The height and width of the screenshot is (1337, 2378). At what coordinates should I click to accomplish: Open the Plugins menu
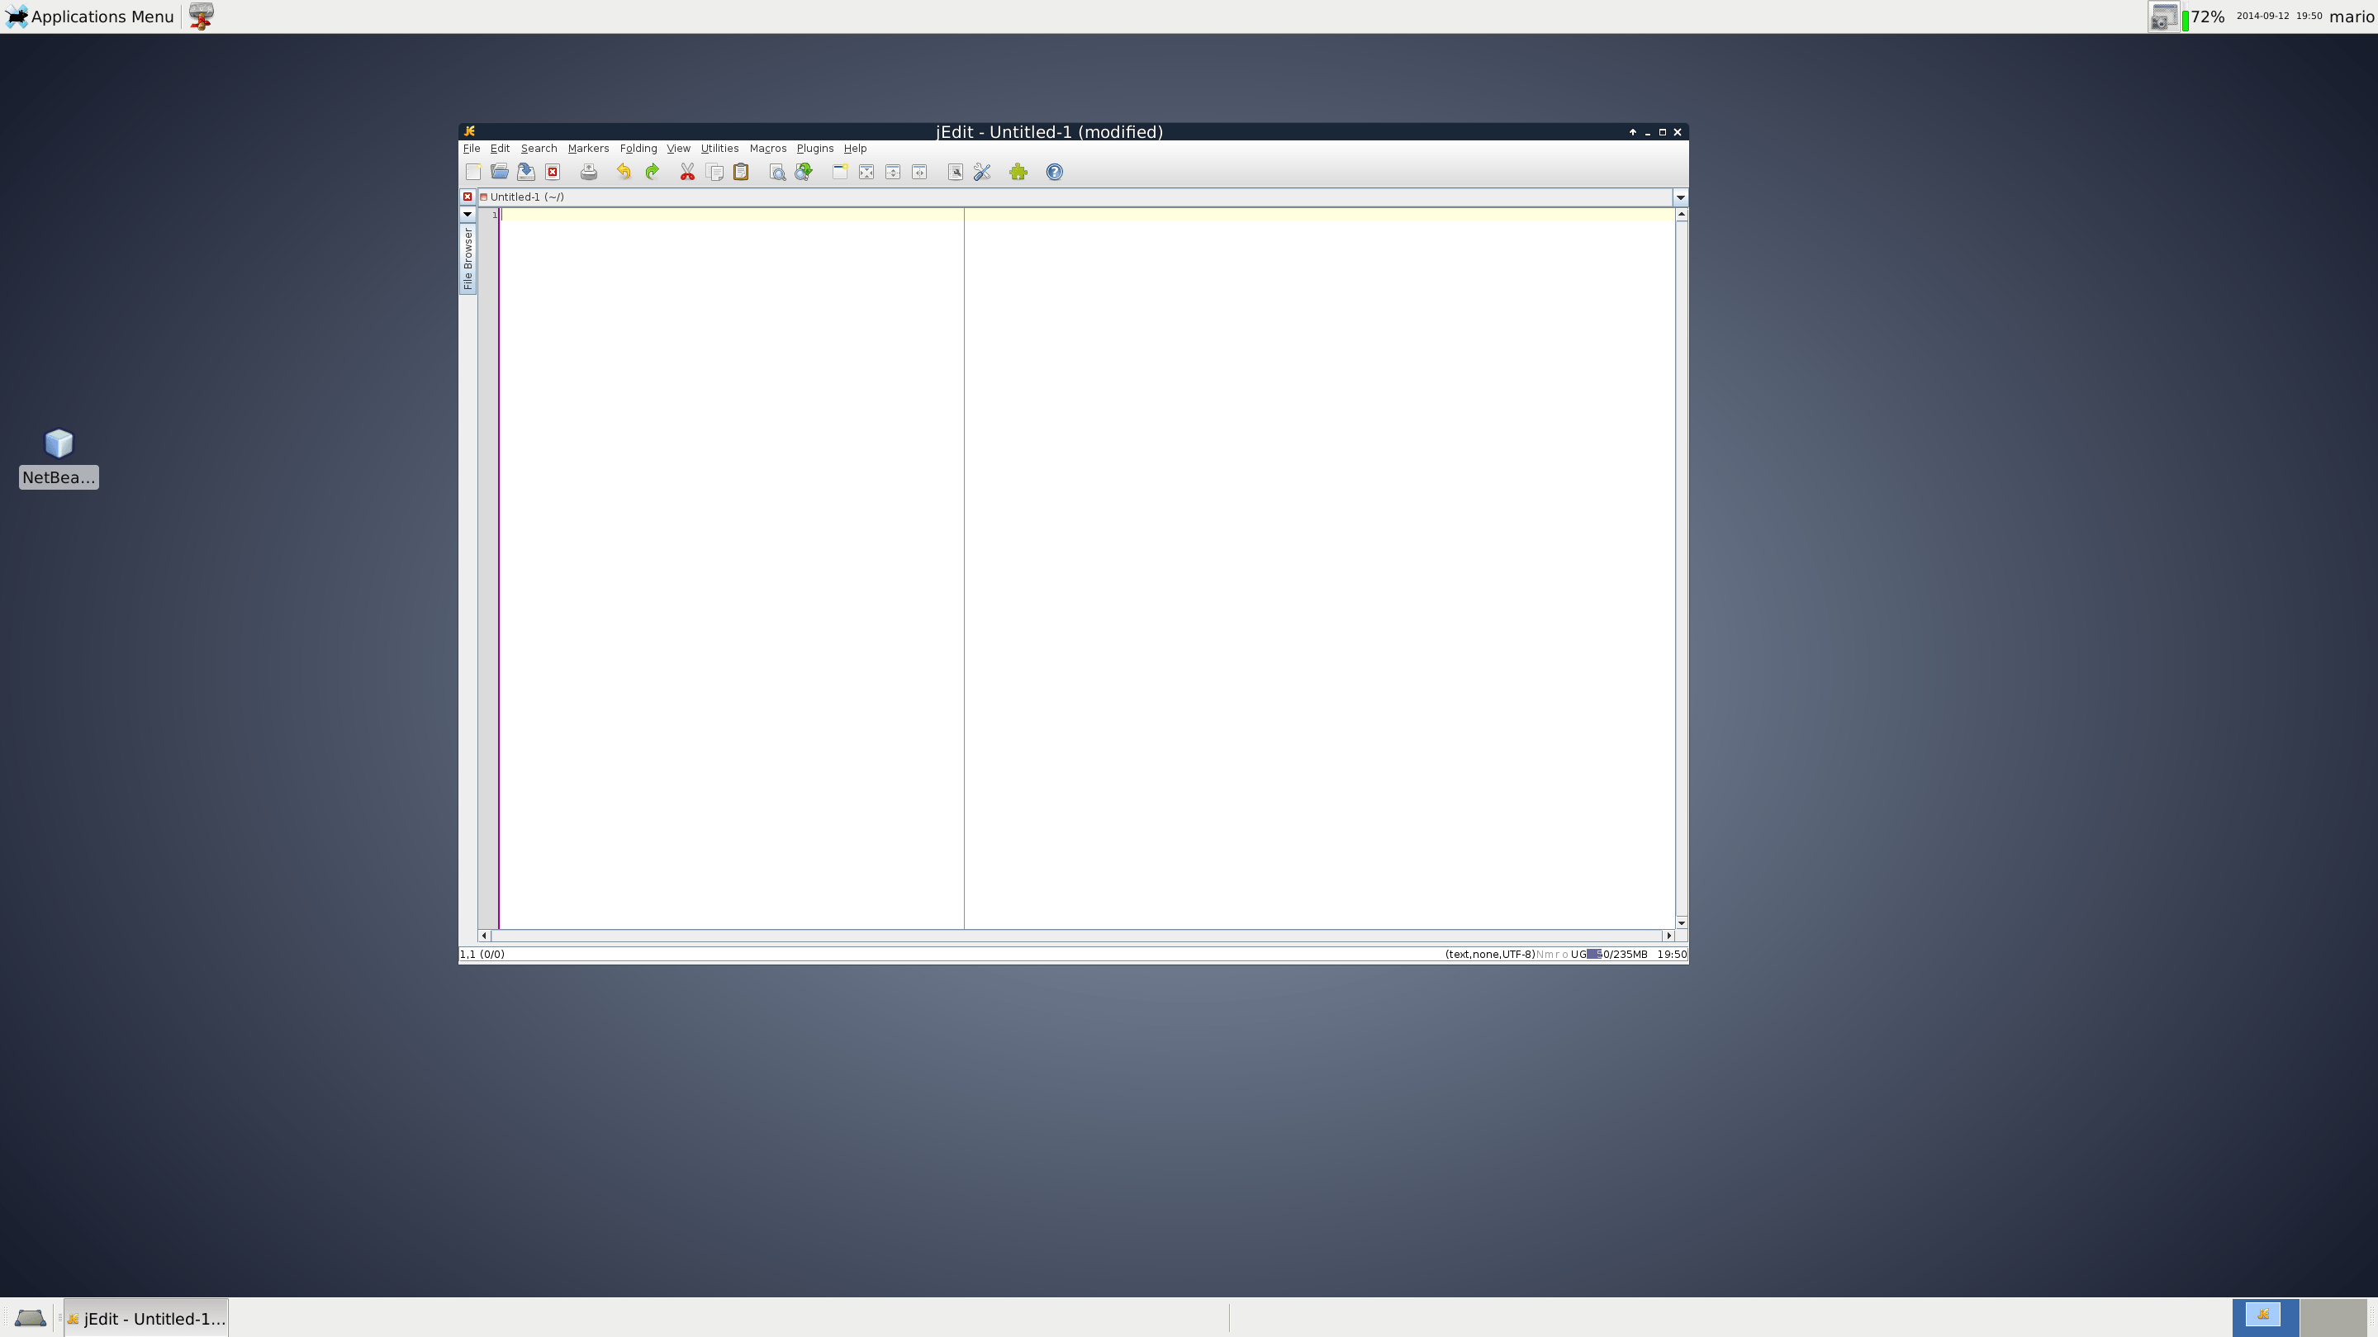pyautogui.click(x=814, y=149)
